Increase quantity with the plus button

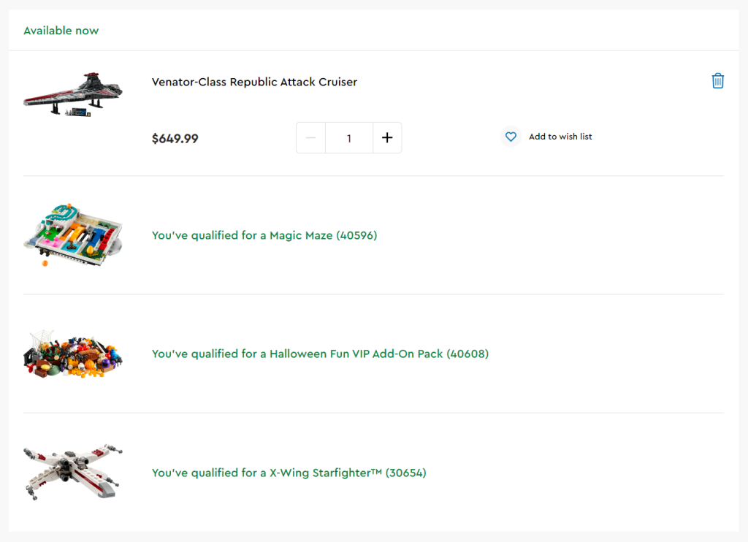(387, 138)
